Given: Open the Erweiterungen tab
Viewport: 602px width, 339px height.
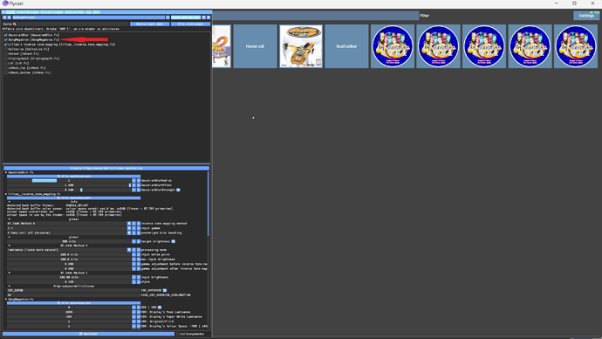Looking at the screenshot, I should click(28, 12).
